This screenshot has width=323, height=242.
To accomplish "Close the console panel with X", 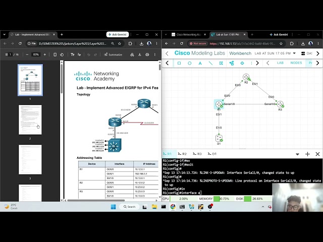I will click(317, 154).
